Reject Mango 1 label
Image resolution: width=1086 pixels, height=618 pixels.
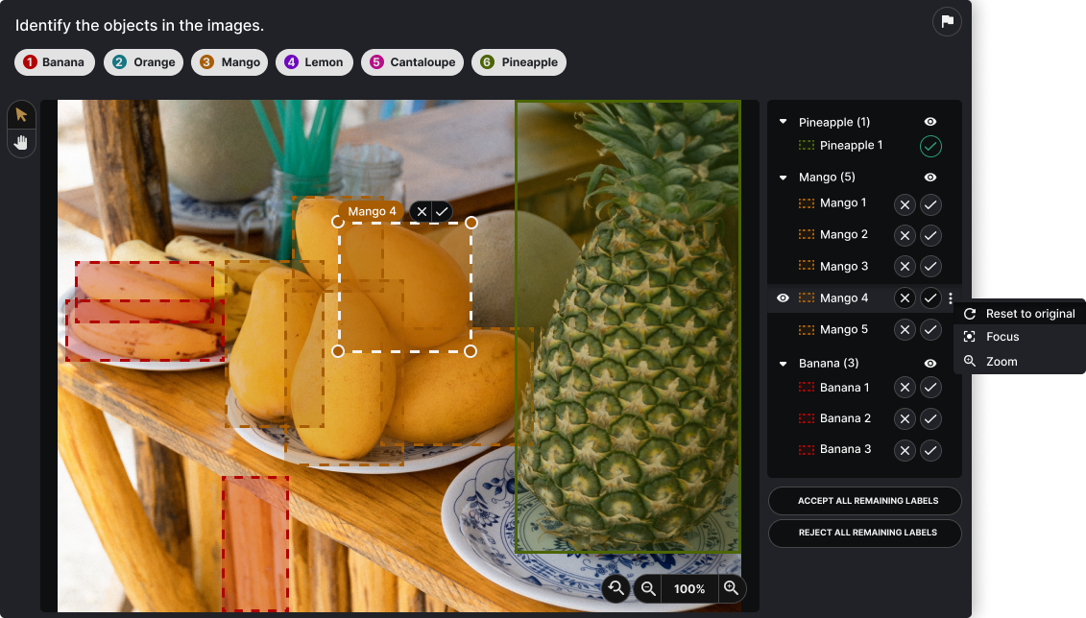click(x=905, y=204)
